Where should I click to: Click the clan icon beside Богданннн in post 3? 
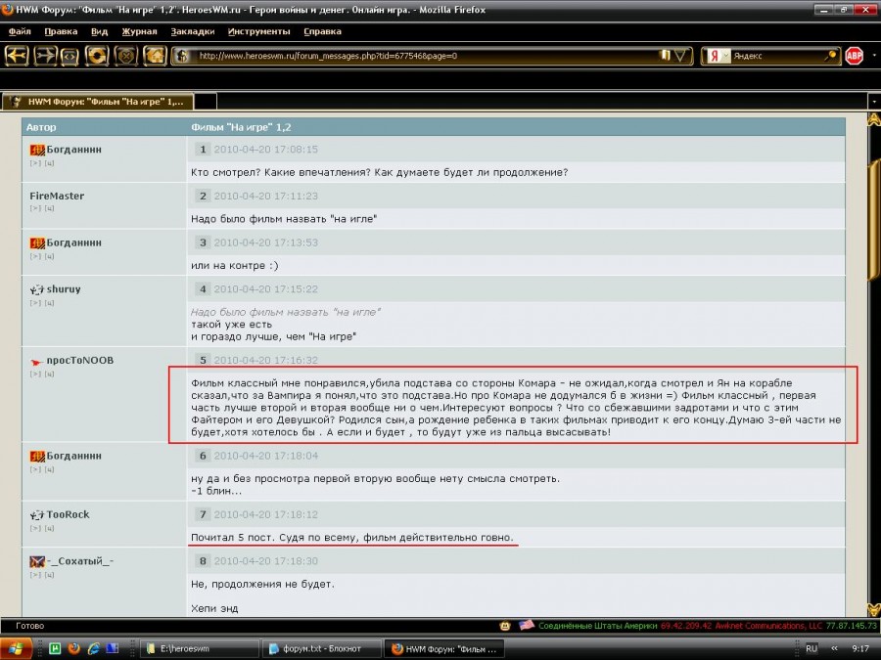[37, 243]
